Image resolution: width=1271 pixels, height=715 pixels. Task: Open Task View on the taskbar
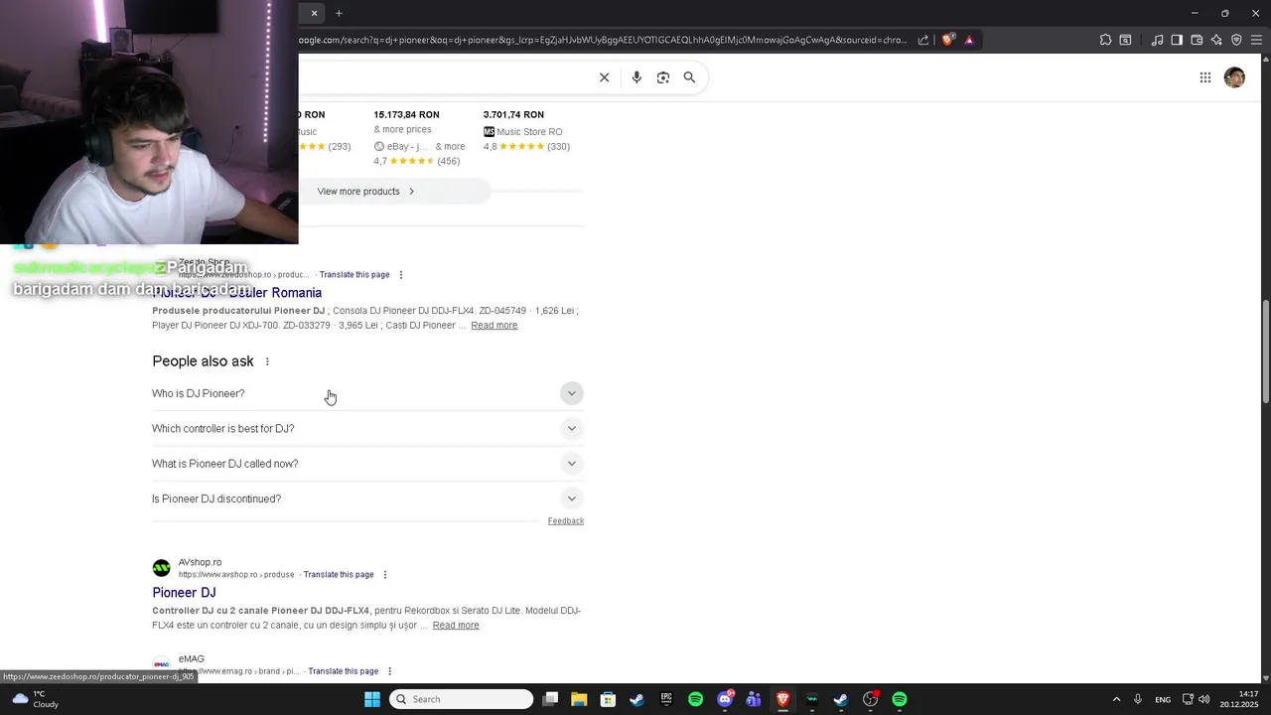[x=551, y=699]
